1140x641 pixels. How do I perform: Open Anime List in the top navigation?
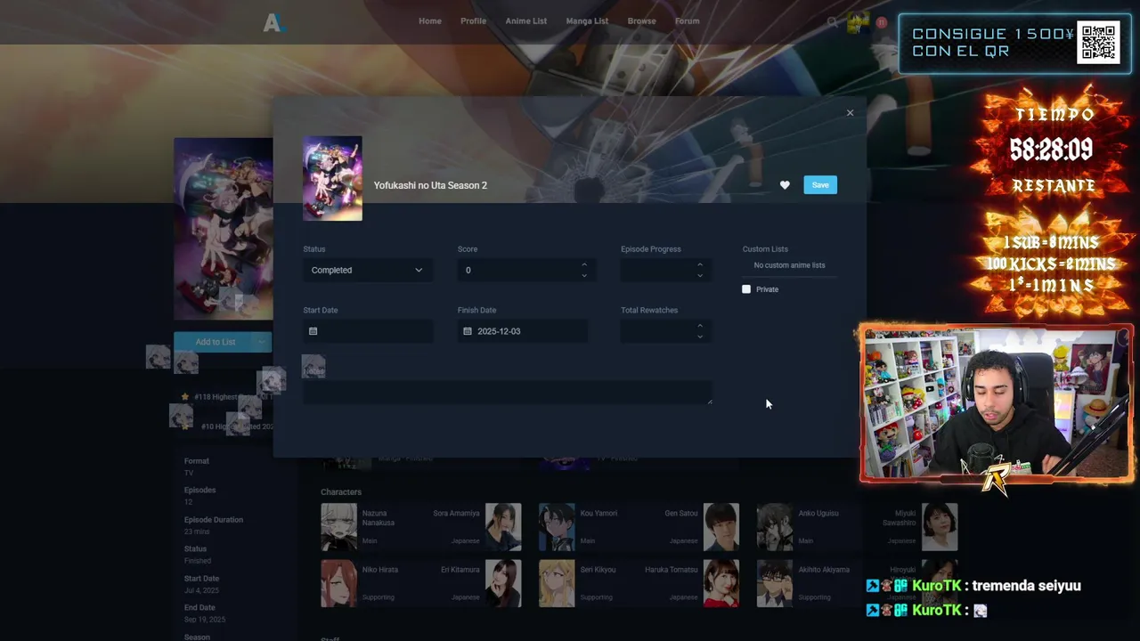coord(526,21)
